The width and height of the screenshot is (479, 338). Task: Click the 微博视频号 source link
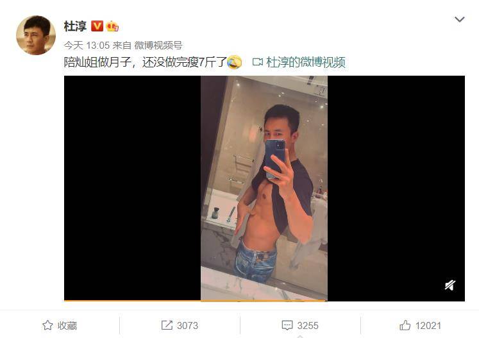pyautogui.click(x=158, y=46)
